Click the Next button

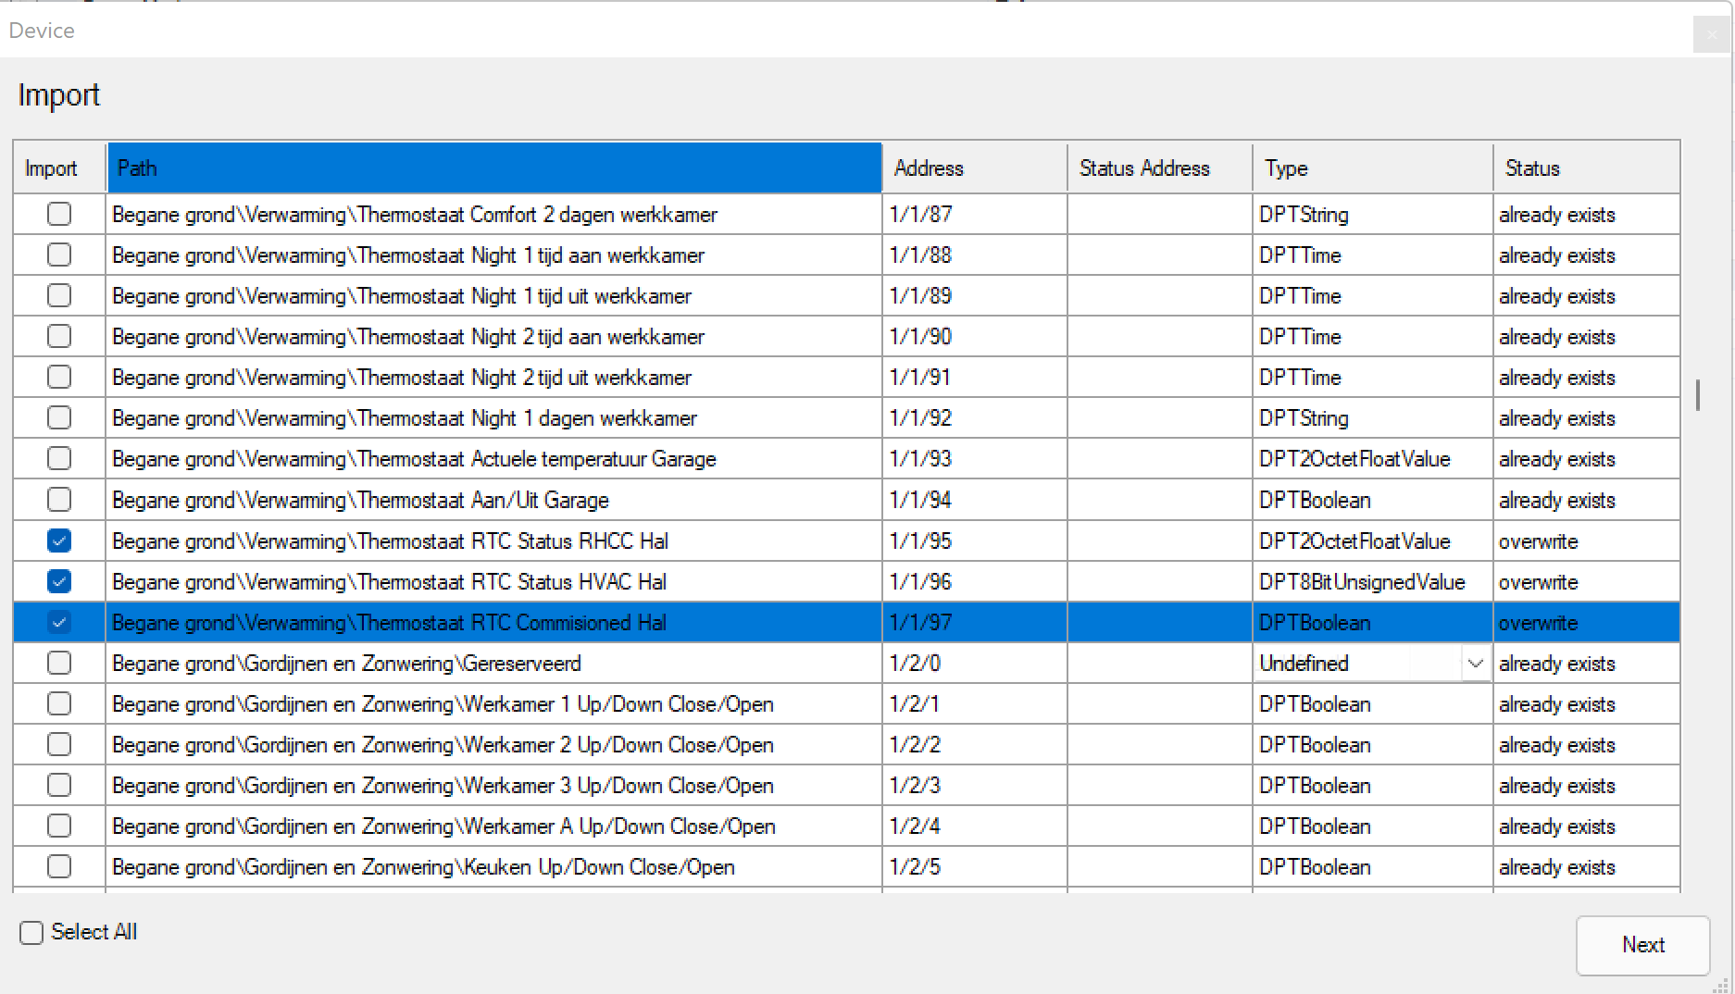(x=1641, y=945)
